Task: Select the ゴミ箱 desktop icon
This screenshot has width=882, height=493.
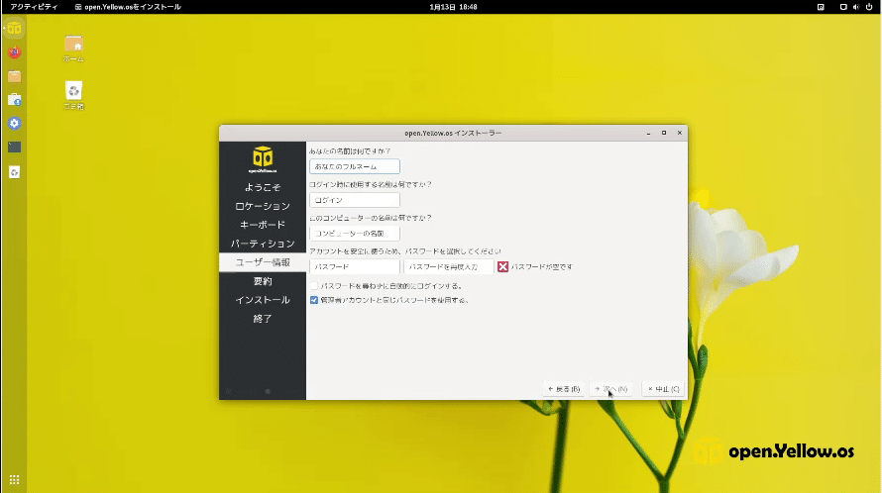Action: point(73,96)
